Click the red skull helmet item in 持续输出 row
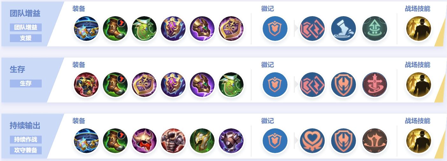447x161 pixels. [x=144, y=141]
